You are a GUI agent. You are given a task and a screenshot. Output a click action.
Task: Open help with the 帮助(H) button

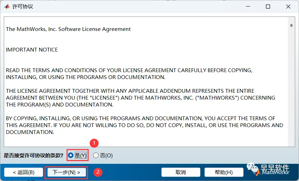224,172
